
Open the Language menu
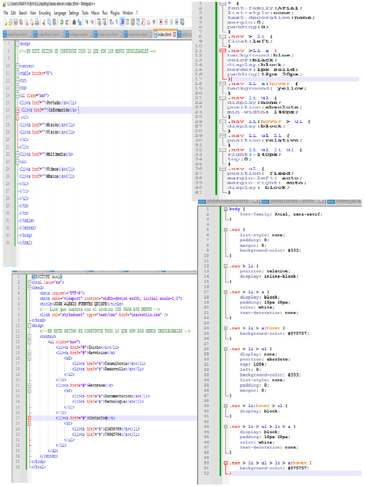coord(60,13)
